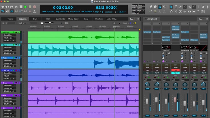Toggle the Overdub record plus icon
This screenshot has height=118, width=210.
click(x=30, y=11)
